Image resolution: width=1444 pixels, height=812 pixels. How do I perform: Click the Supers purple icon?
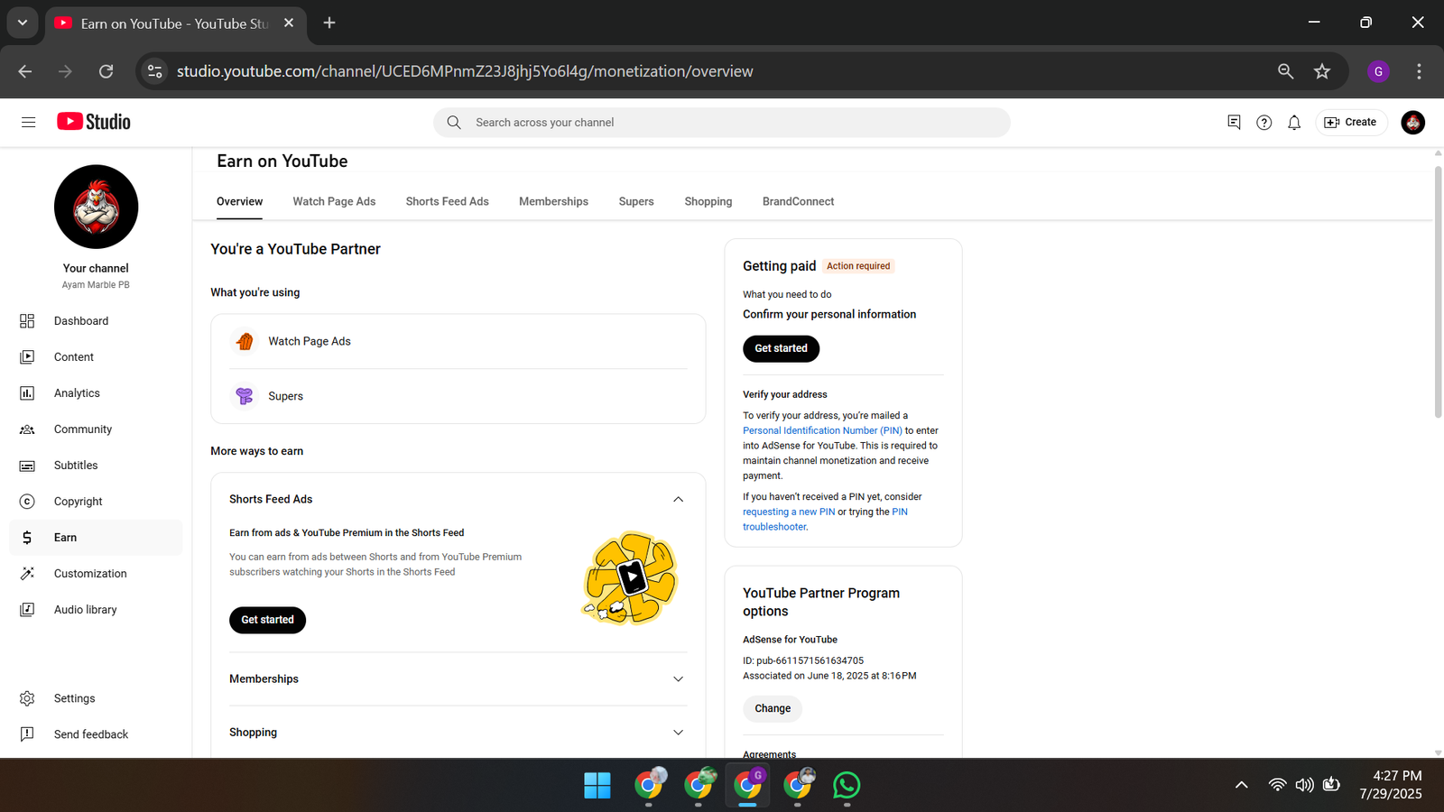(x=245, y=396)
